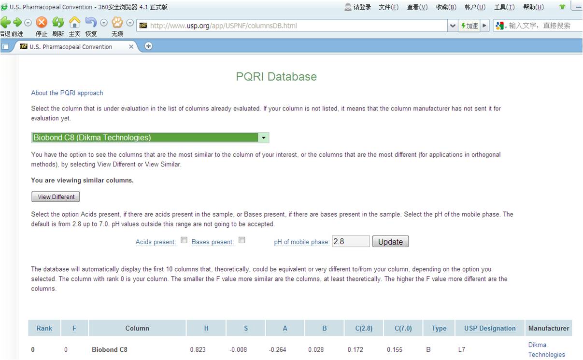Open the 收藏(B) menu
This screenshot has width=583, height=360.
point(446,7)
